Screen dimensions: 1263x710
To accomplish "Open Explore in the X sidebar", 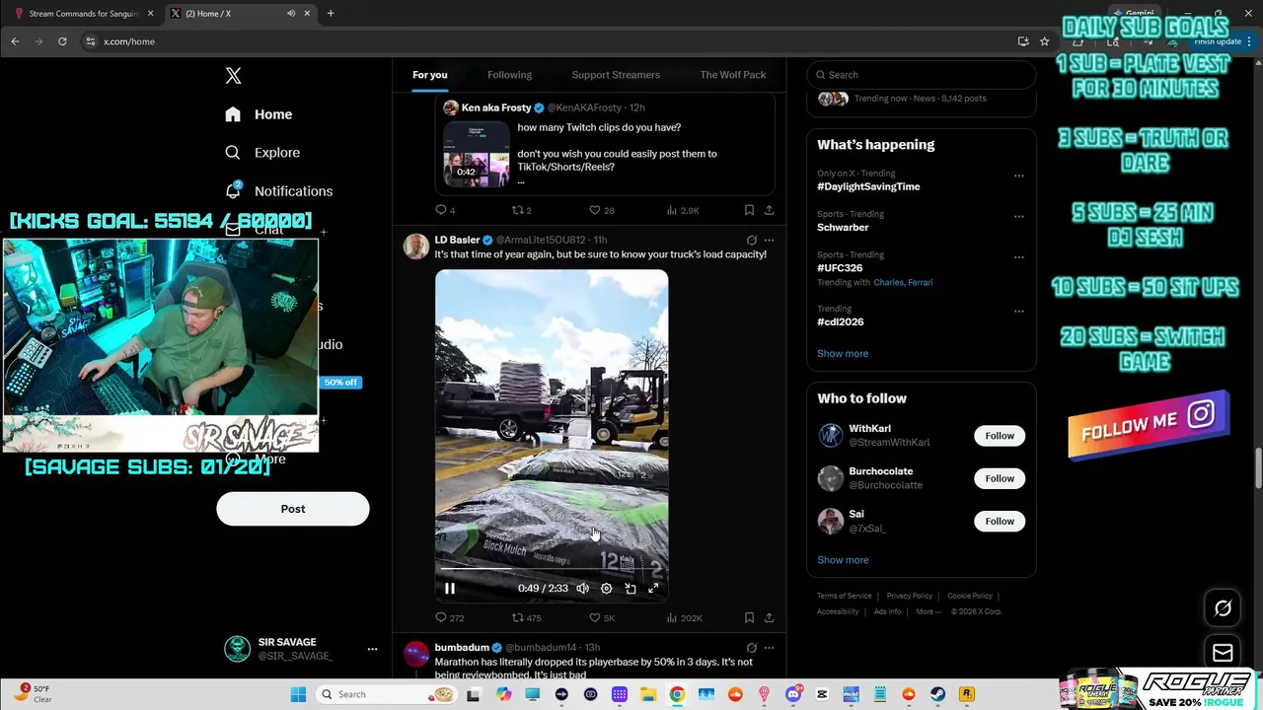I will [262, 153].
